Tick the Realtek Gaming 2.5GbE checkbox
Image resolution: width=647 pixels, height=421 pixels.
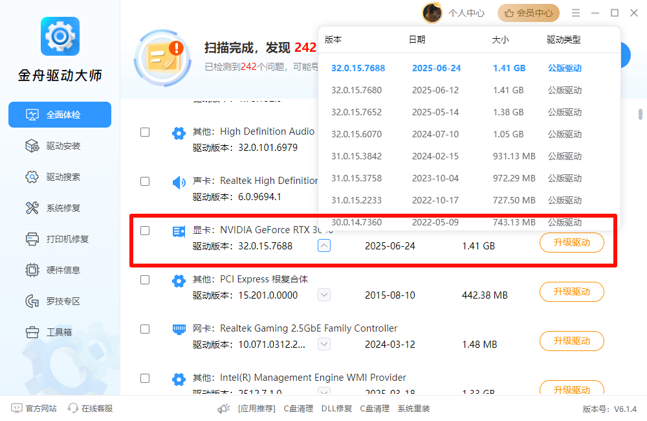145,329
